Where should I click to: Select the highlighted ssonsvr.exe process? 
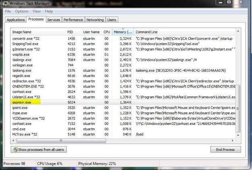(x=123, y=102)
